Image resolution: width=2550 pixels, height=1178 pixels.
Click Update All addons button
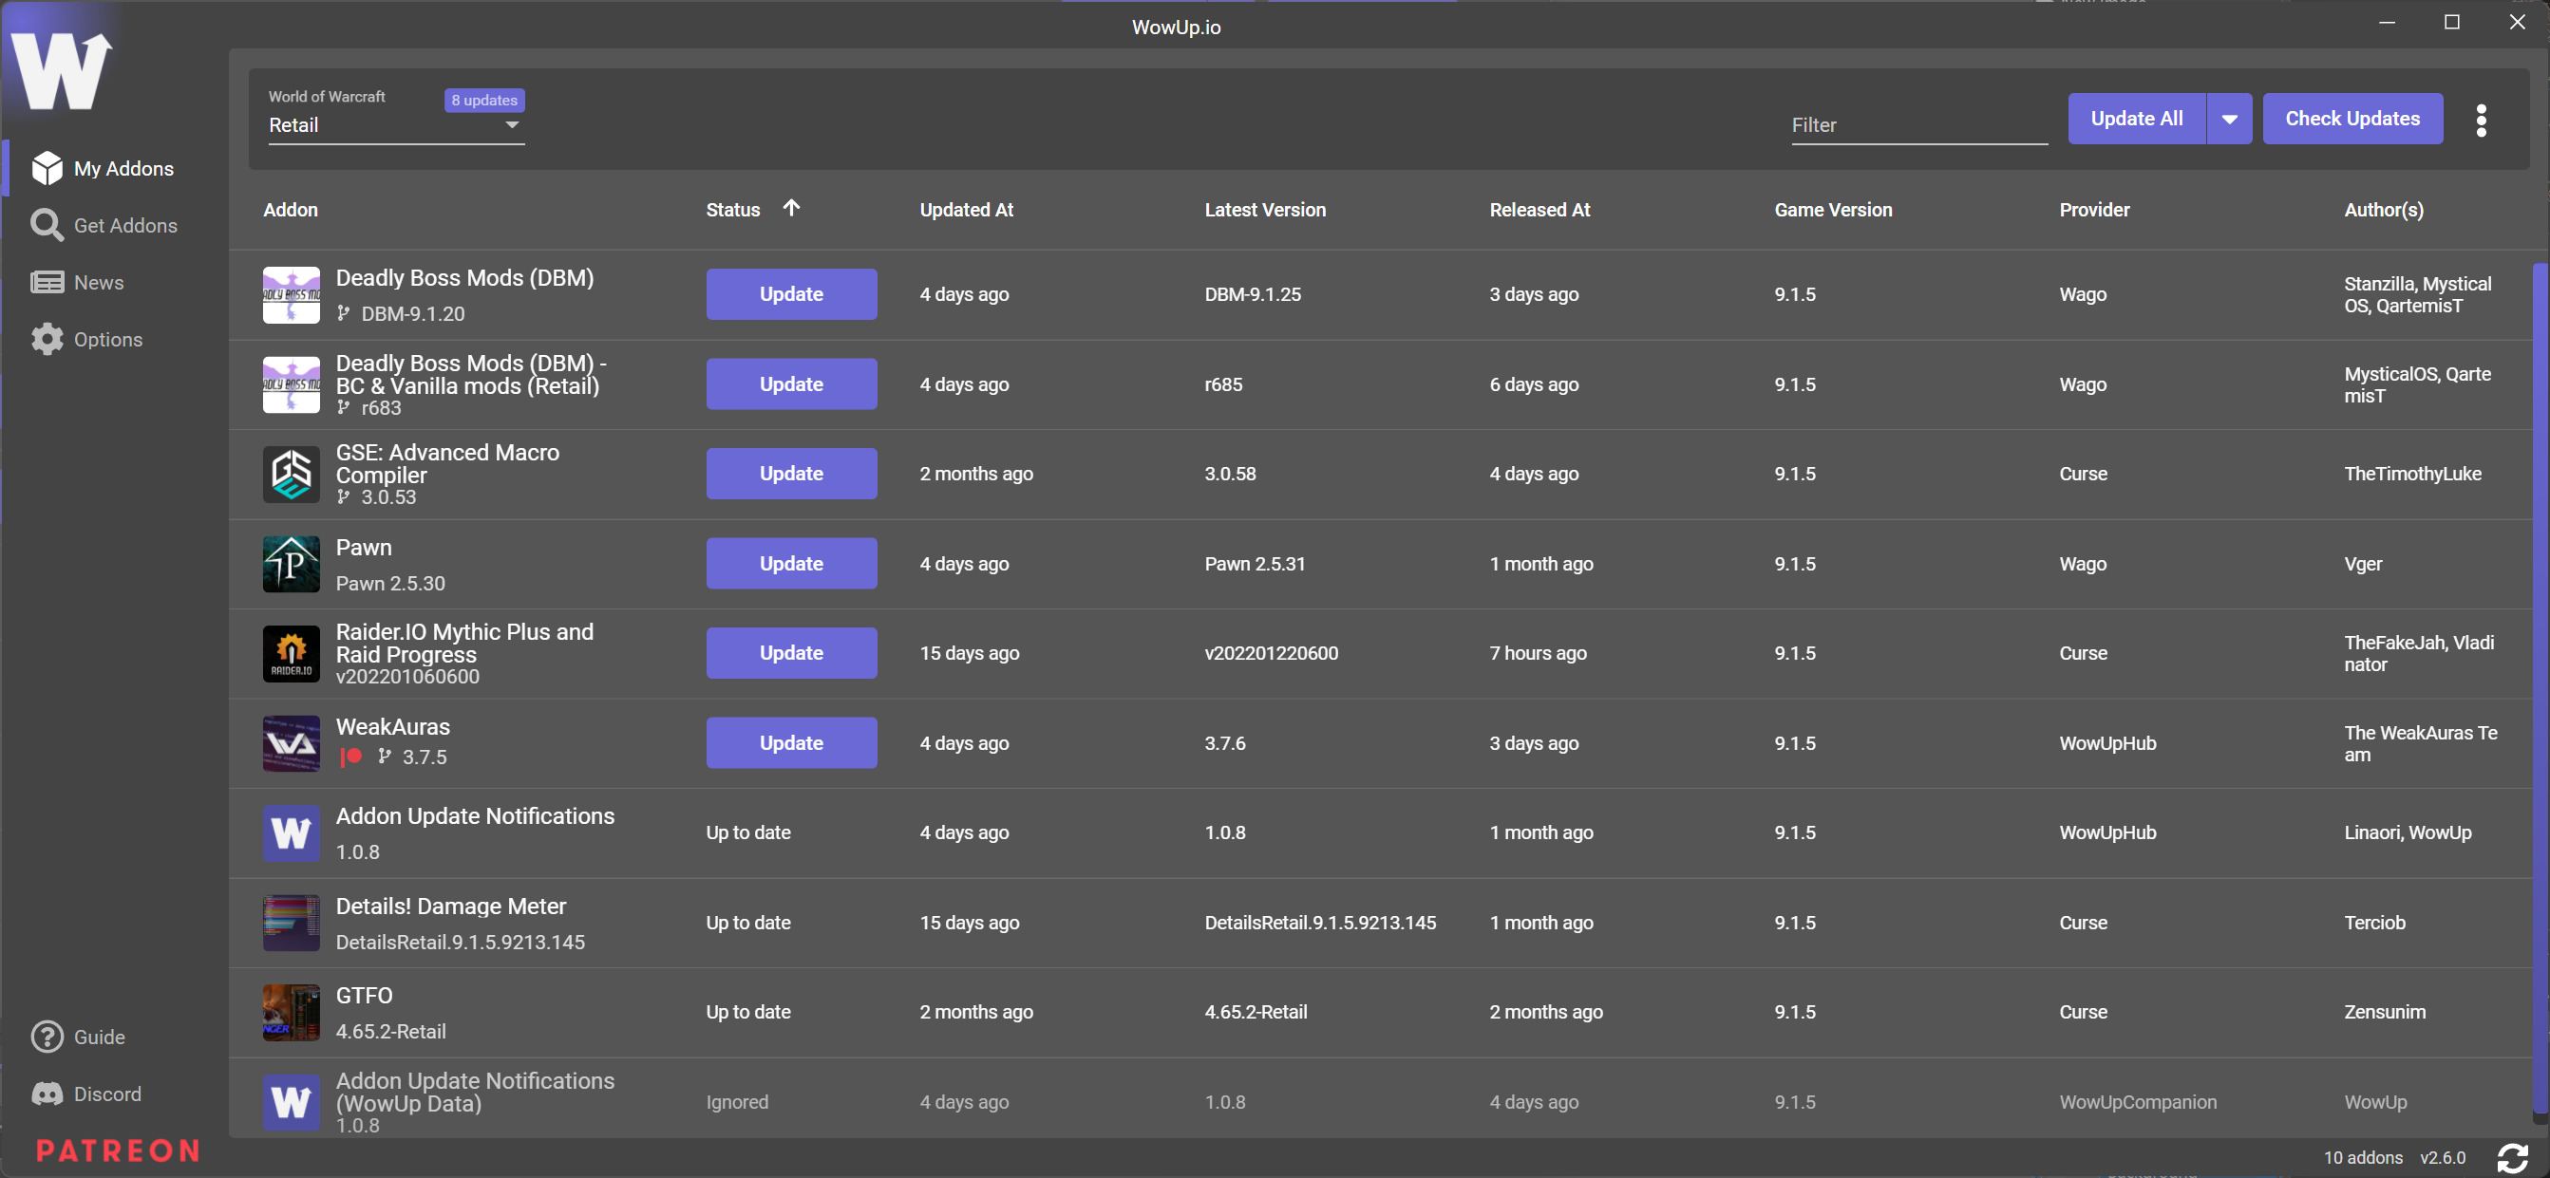pos(2137,119)
